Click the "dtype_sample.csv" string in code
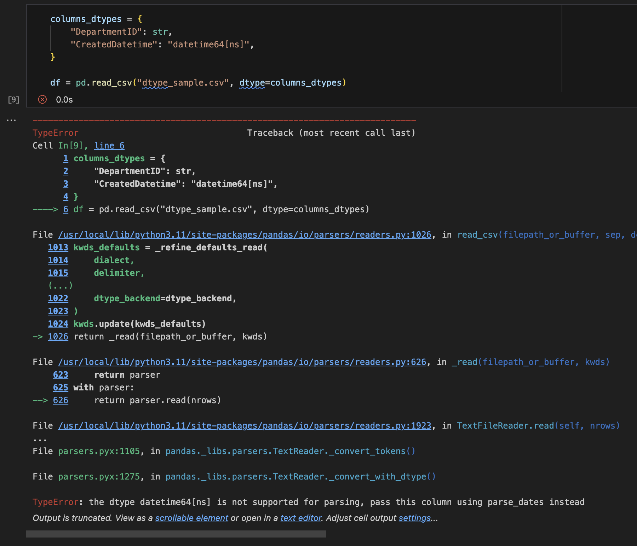 [183, 83]
